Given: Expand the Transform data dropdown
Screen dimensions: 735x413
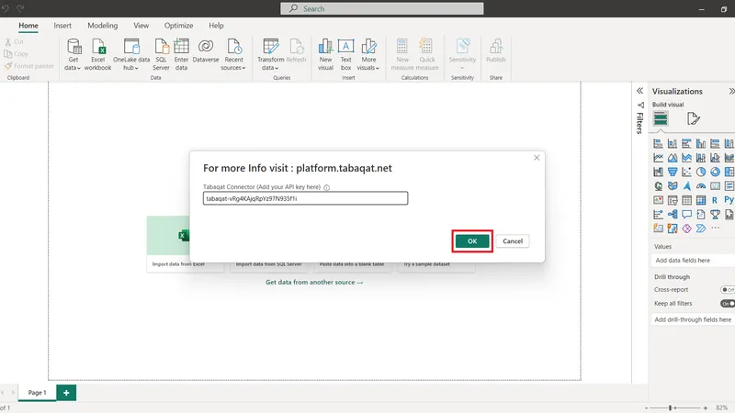Looking at the screenshot, I should [x=271, y=67].
